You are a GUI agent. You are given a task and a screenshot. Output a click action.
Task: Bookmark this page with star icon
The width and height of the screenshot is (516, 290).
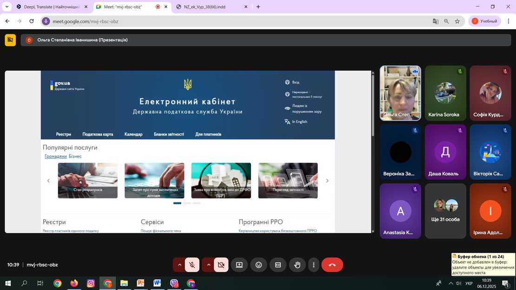pos(457,21)
